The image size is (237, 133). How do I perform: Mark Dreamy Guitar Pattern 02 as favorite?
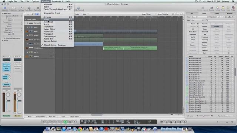232,103
